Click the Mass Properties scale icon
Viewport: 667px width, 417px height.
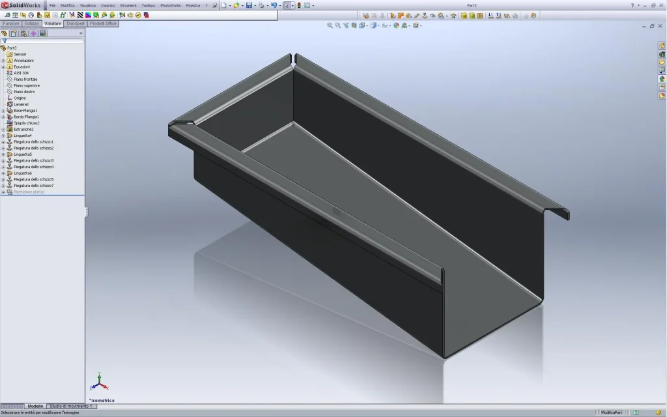[x=16, y=16]
